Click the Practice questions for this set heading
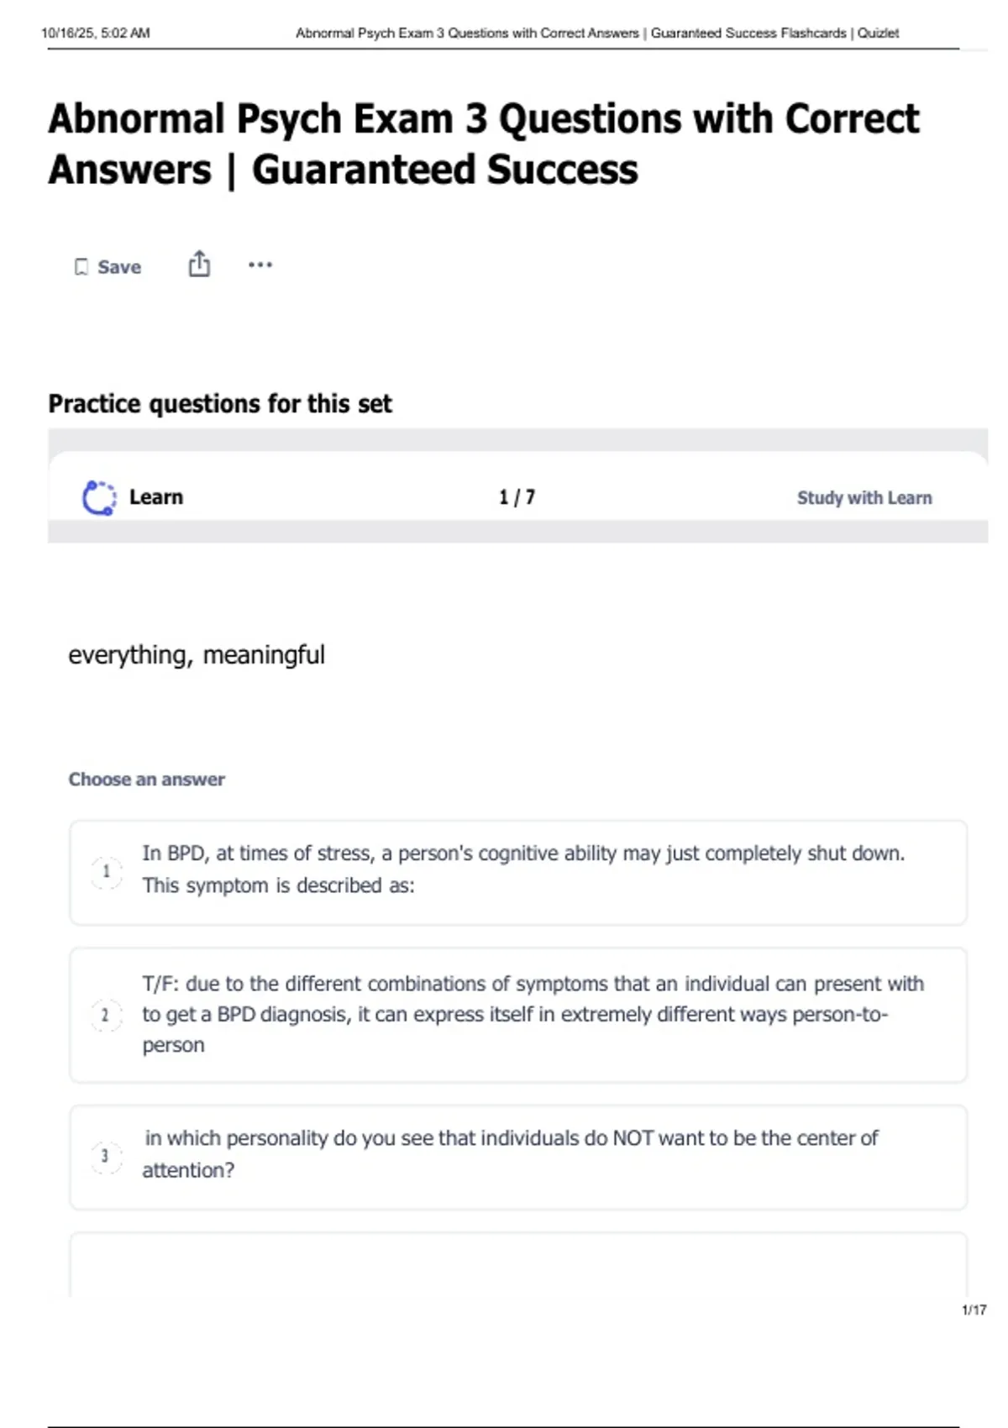This screenshot has height=1428, width=1008. (x=220, y=404)
